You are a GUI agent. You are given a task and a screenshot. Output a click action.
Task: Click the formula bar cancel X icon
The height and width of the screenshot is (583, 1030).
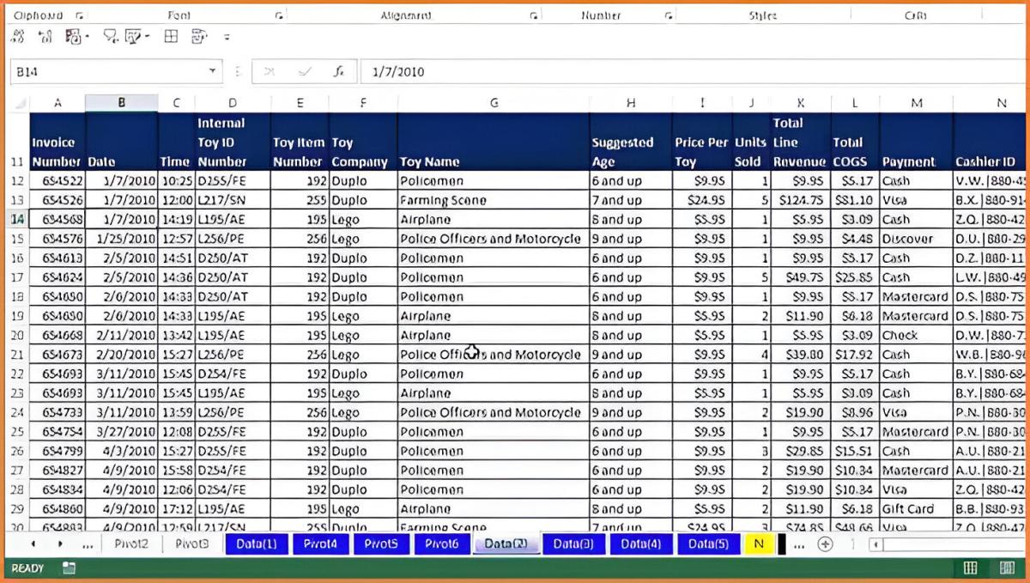pyautogui.click(x=270, y=72)
